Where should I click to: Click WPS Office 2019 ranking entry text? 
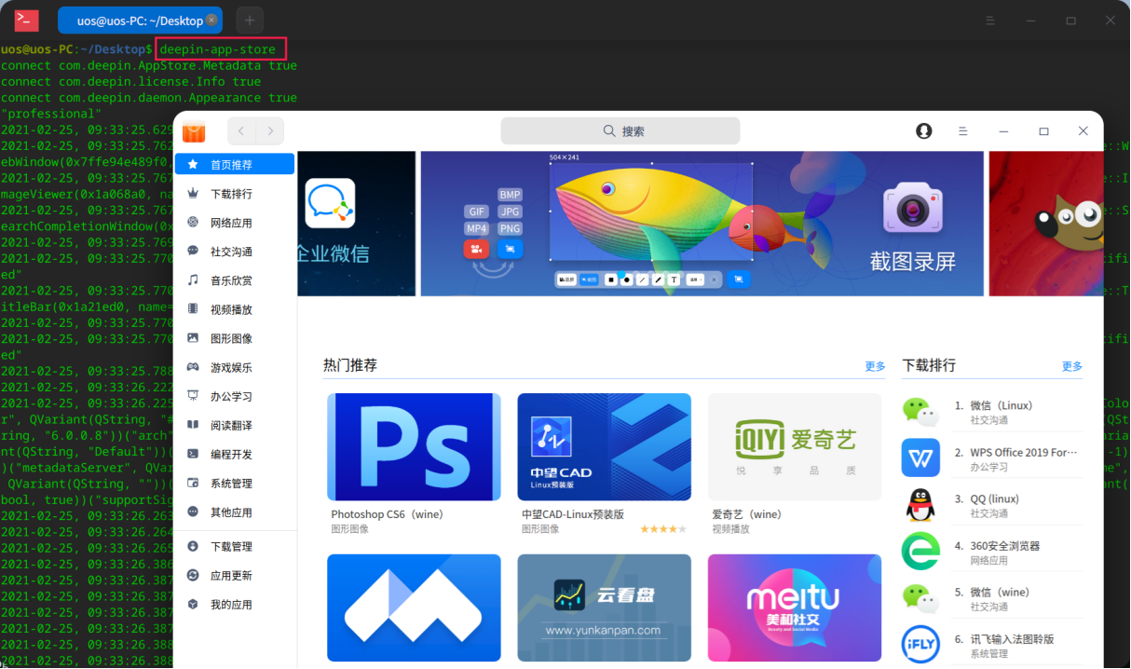[1024, 453]
